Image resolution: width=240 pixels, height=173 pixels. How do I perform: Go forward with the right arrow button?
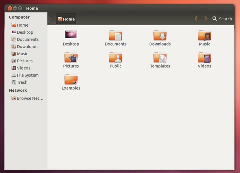click(206, 19)
